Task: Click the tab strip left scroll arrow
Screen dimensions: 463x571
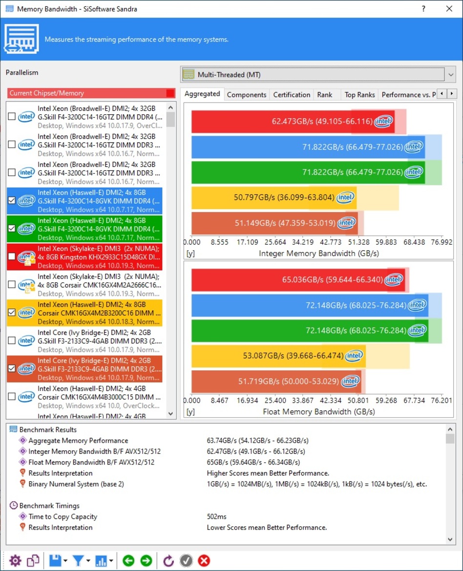Action: (442, 94)
